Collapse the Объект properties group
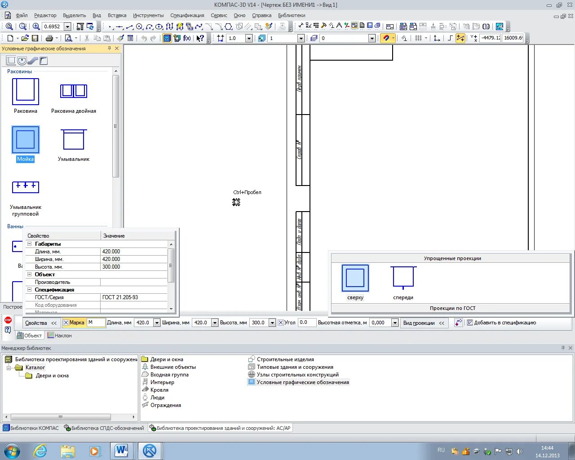The image size is (575, 460). tap(30, 274)
